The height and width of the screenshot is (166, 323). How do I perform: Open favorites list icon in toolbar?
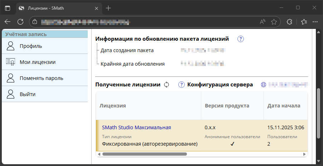[x=304, y=22]
